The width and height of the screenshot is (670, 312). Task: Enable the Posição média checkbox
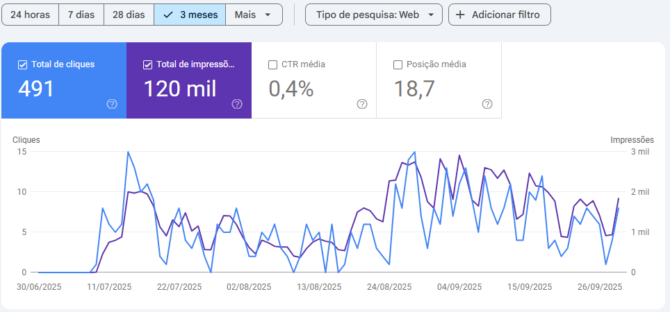(398, 64)
